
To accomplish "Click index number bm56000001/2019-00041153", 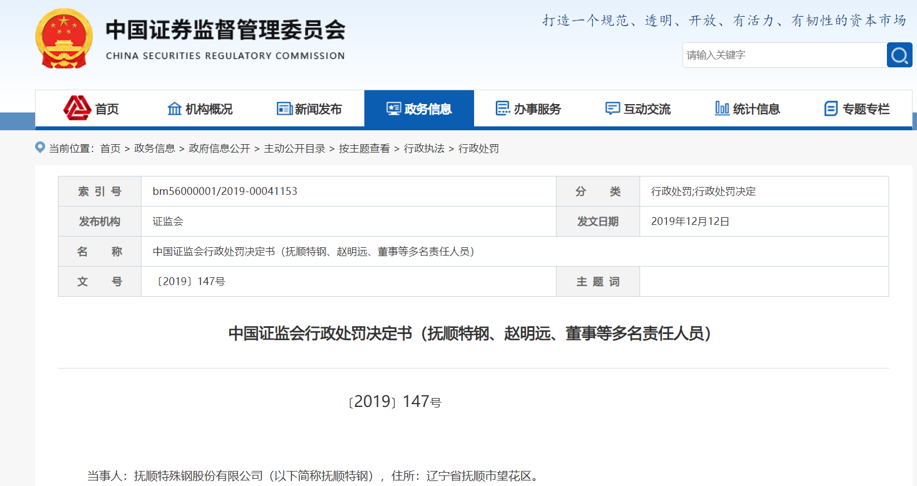I will coord(225,192).
